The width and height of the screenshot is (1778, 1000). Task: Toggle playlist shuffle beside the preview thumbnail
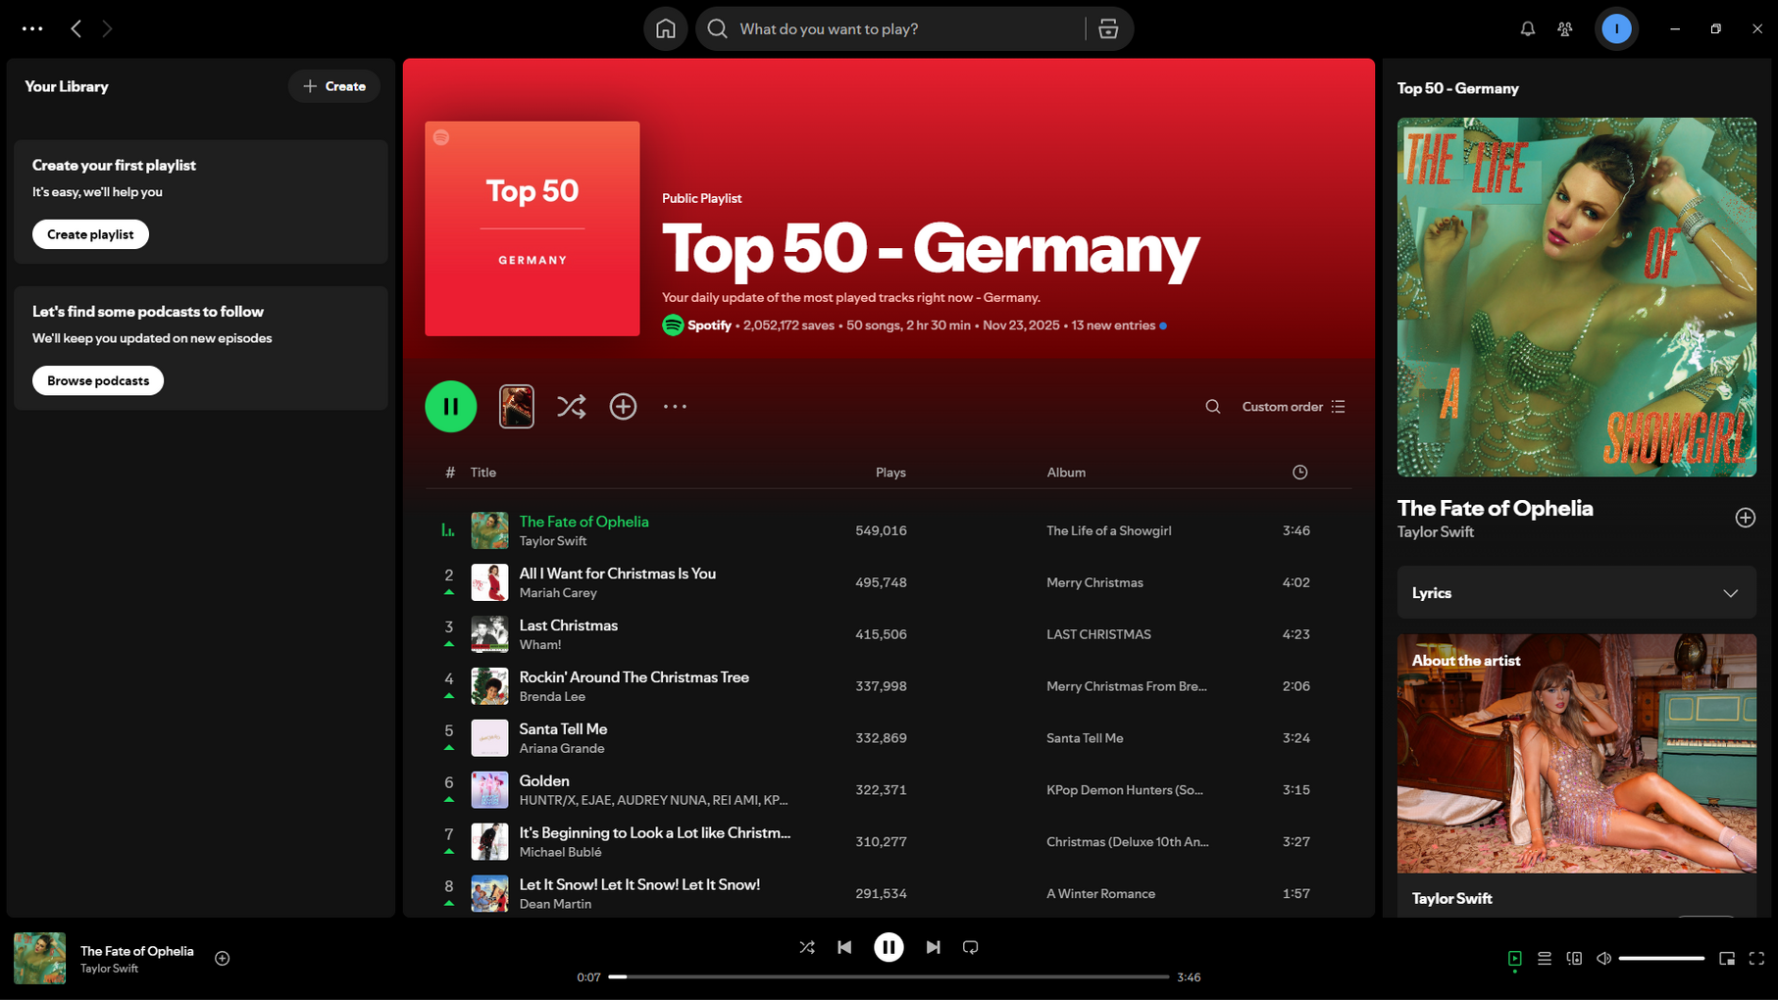[x=571, y=406]
